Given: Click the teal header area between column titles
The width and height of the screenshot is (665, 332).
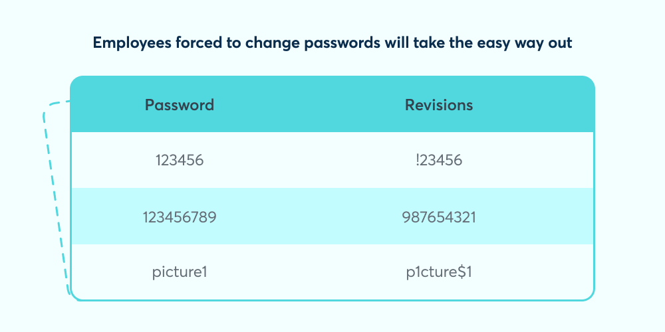Looking at the screenshot, I should 309,105.
